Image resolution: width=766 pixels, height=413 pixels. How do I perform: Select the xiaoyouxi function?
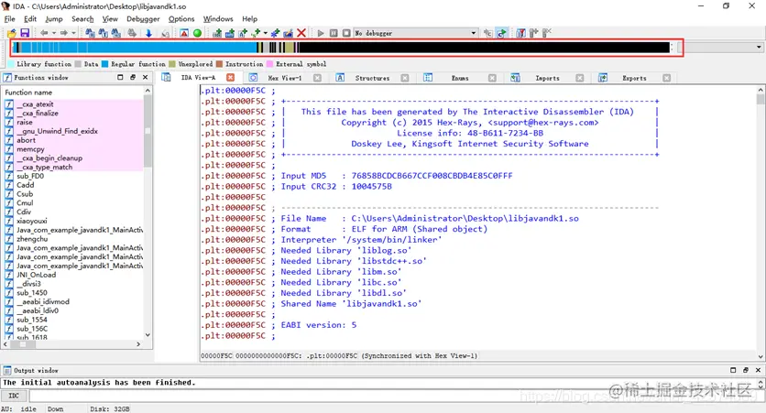coord(32,221)
